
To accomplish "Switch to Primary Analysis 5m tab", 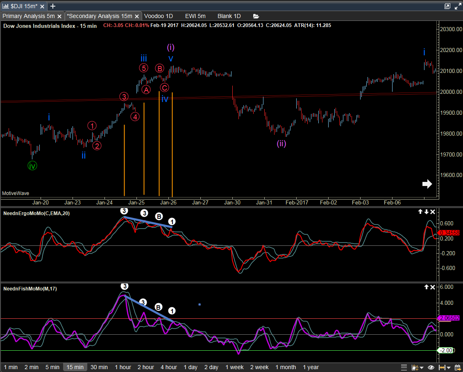I will point(29,16).
